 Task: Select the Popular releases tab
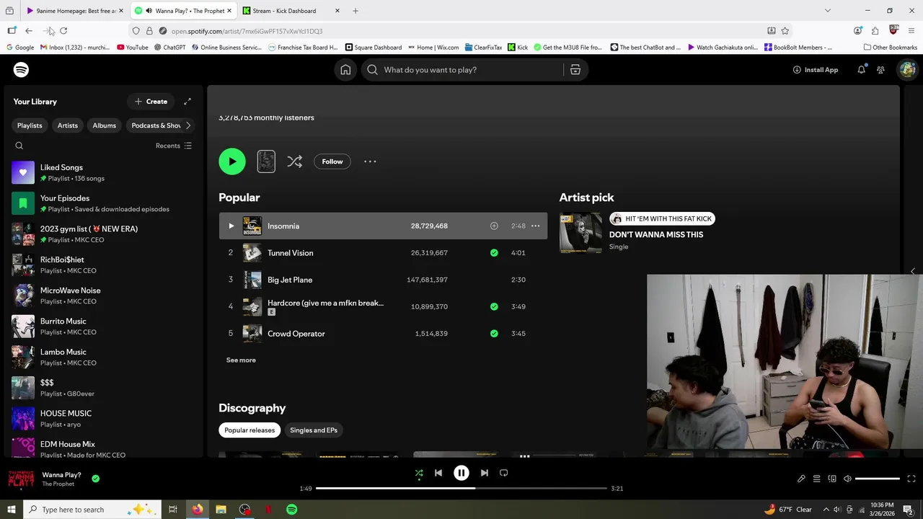[x=249, y=430]
